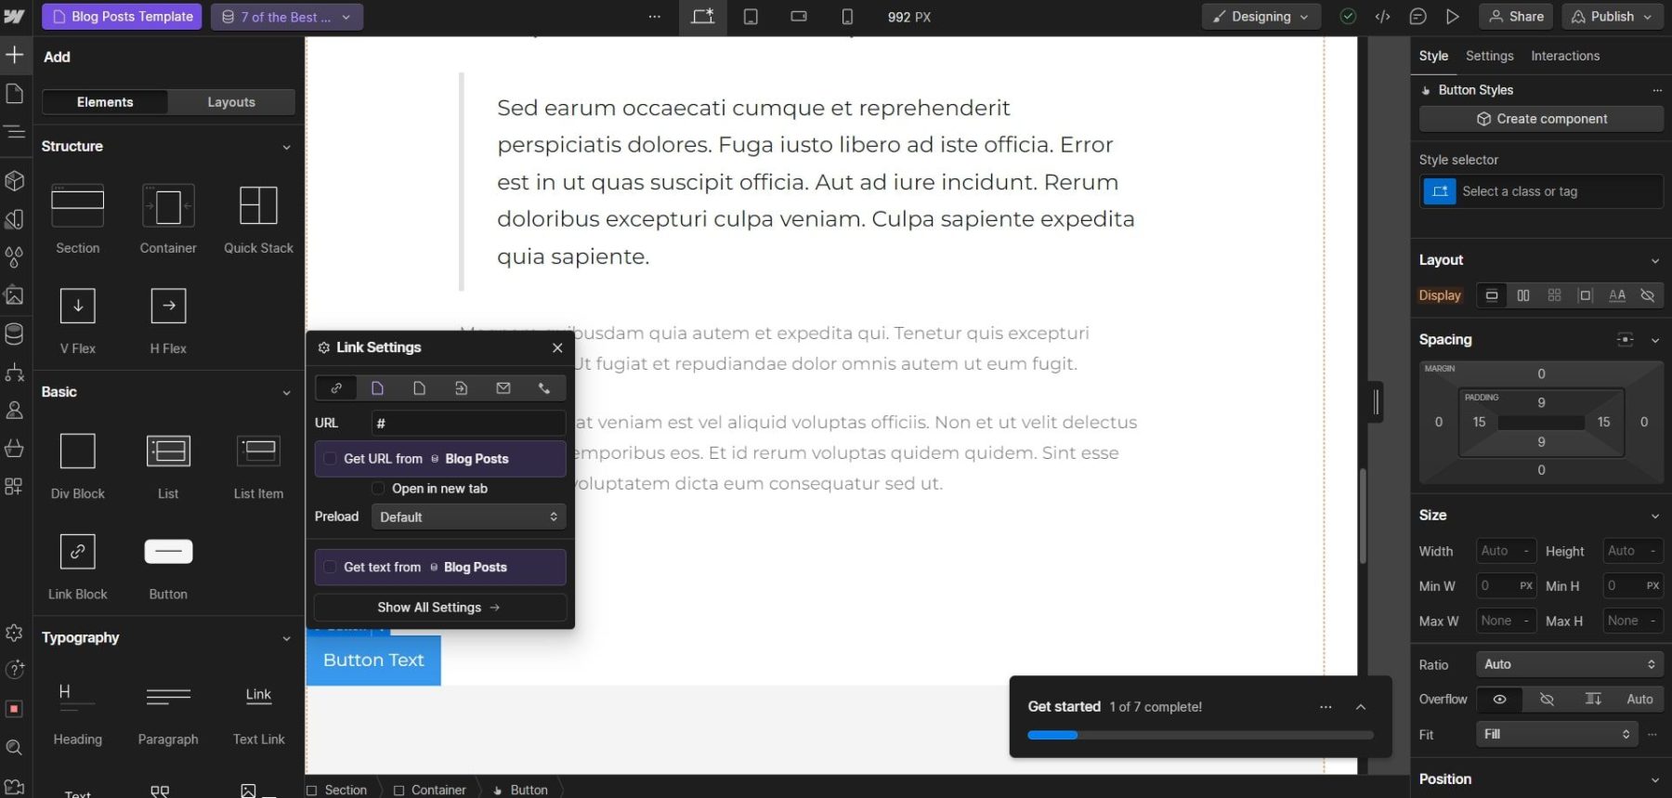Image resolution: width=1672 pixels, height=798 pixels.
Task: Open the Apps grid icon in sidebar
Action: click(15, 487)
